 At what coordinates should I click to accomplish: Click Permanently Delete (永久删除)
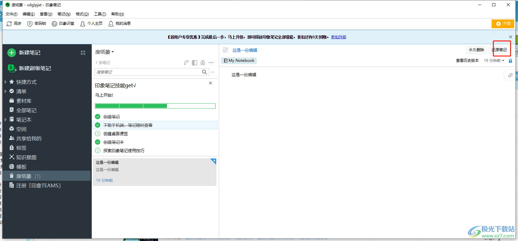tap(476, 50)
